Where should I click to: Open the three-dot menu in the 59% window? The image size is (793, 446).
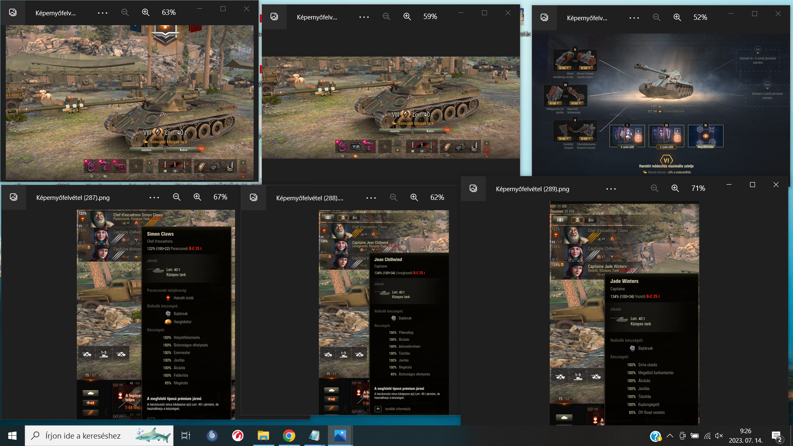[x=364, y=17]
